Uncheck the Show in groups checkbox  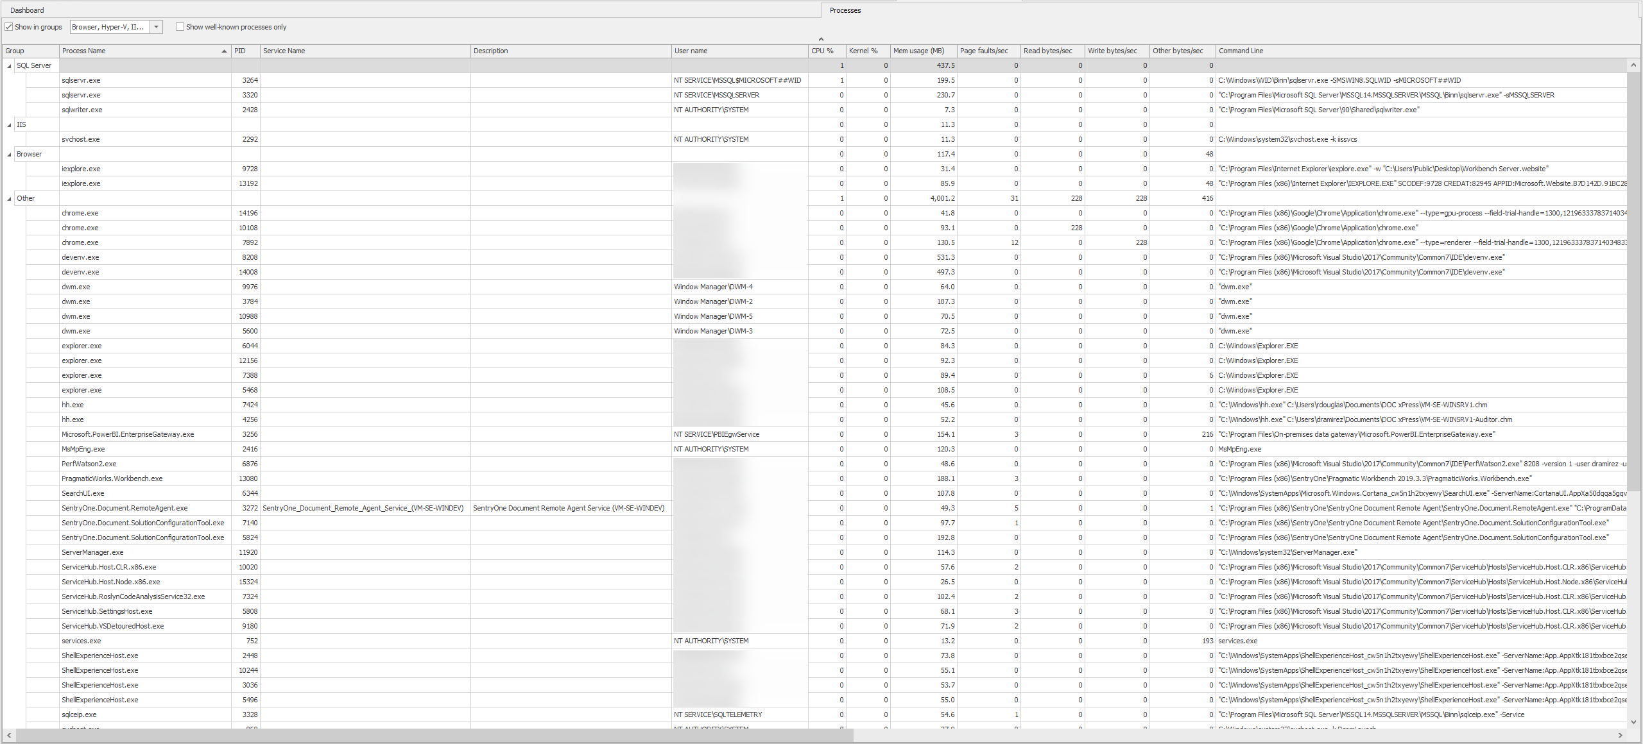click(x=9, y=27)
